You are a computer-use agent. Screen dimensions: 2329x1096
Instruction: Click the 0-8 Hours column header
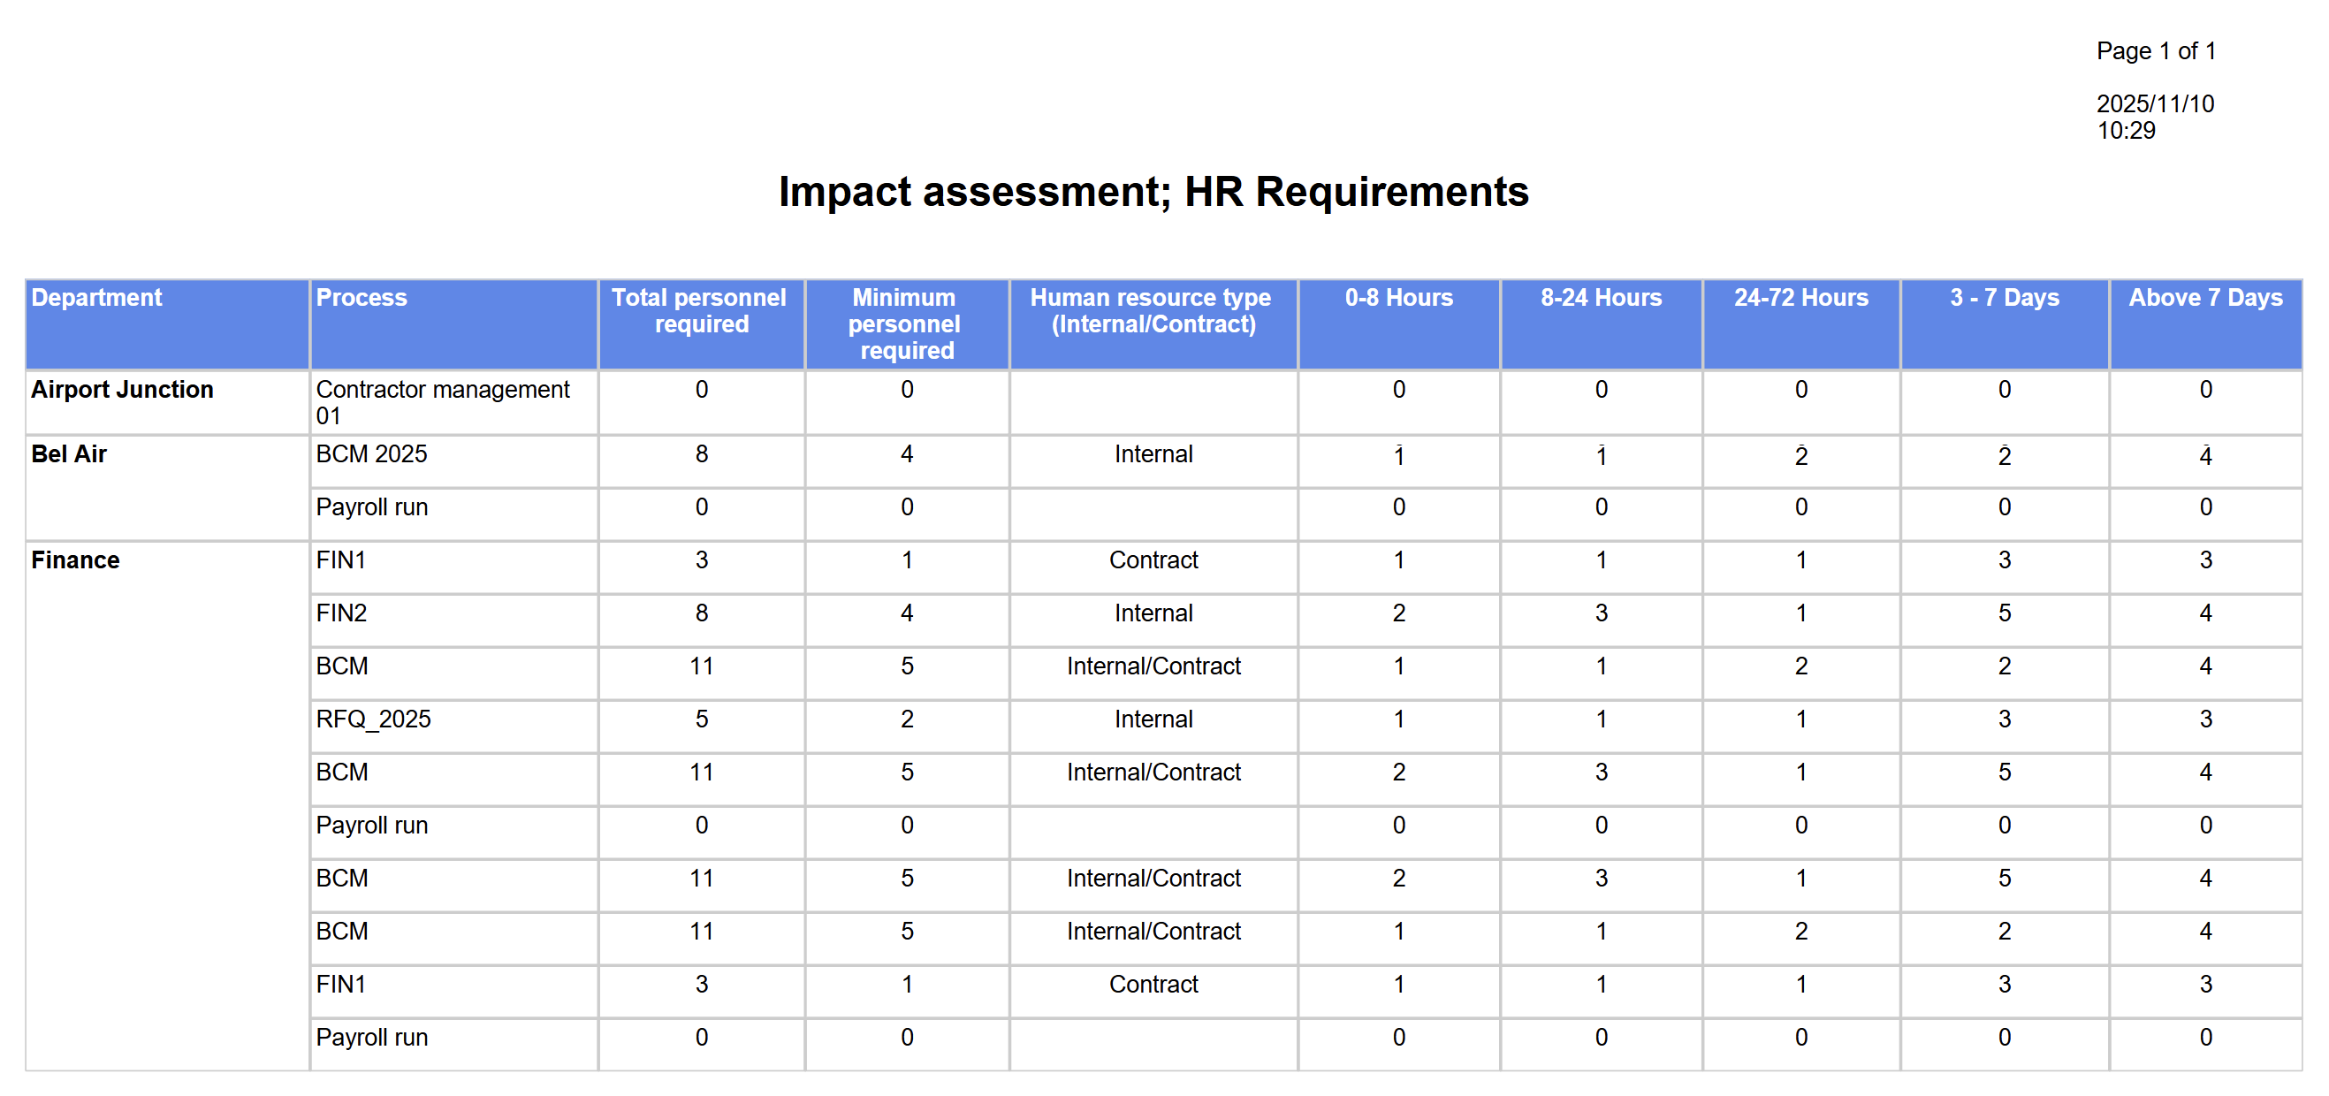(x=1397, y=298)
